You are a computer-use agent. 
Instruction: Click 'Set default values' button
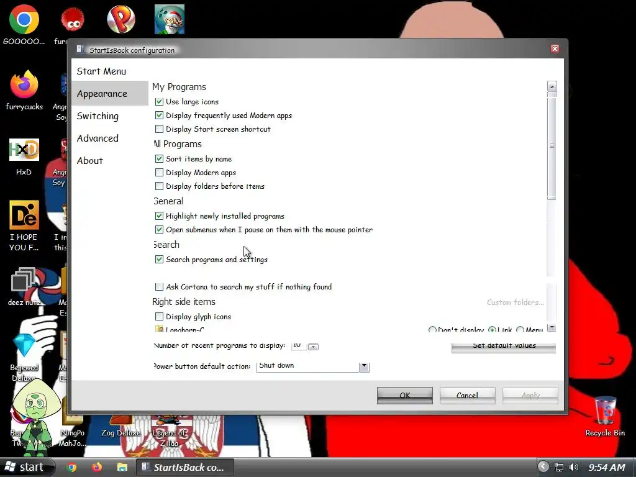504,347
